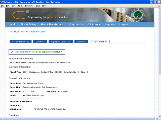Image resolution: width=161 pixels, height=120 pixels.
Task: Click the Department of Education seal
Action: (138, 15)
